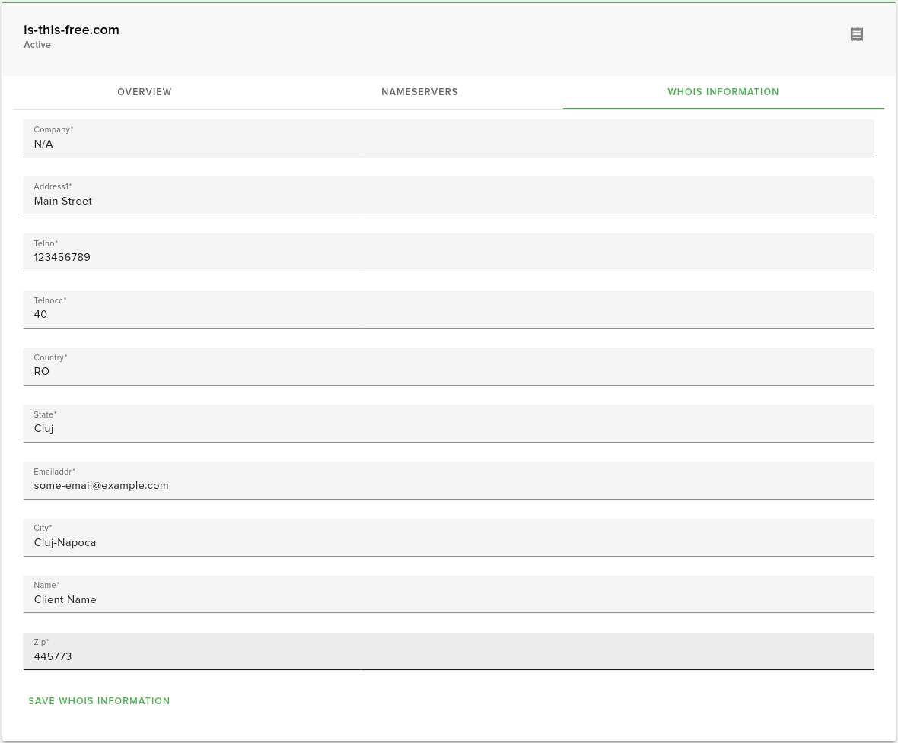
Task: Click the is-this-free.com domain title
Action: pos(71,30)
